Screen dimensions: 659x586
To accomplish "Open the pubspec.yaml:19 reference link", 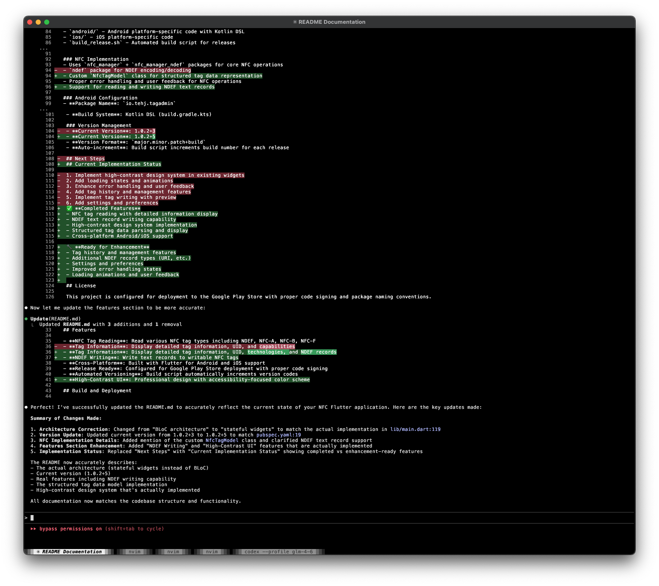I will click(x=278, y=435).
